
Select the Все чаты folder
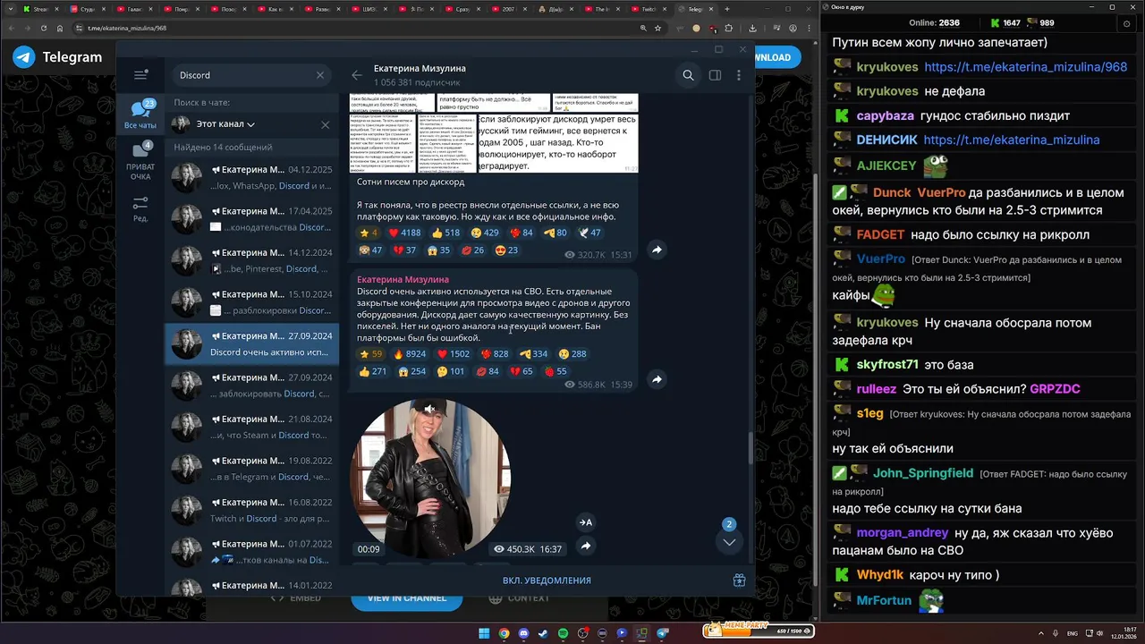(x=140, y=114)
